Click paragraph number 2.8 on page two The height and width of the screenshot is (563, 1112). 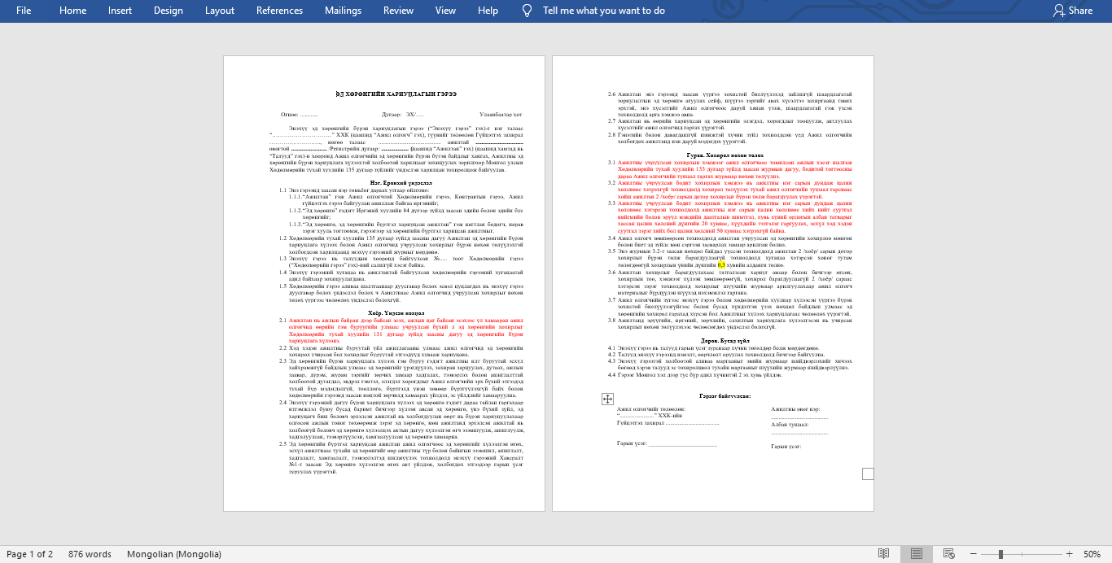click(612, 135)
